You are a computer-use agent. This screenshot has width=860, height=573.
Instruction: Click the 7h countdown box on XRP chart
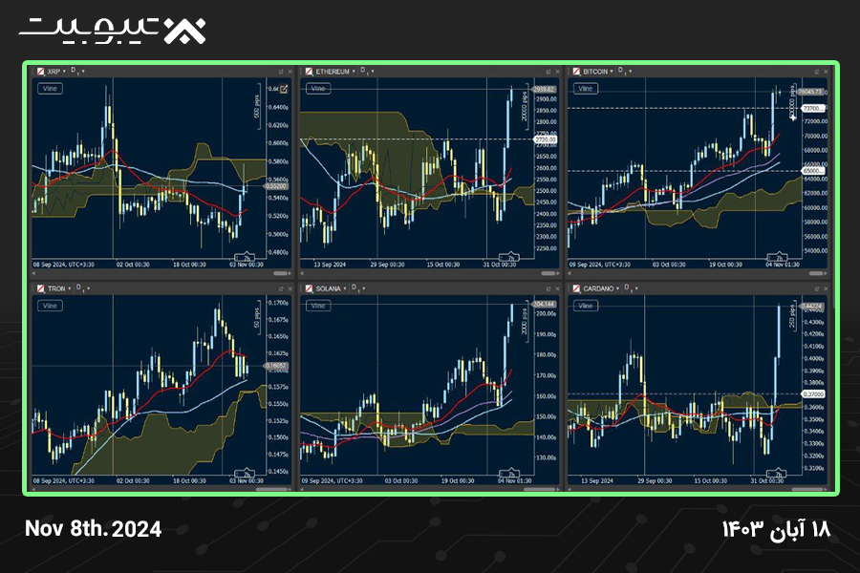point(245,258)
